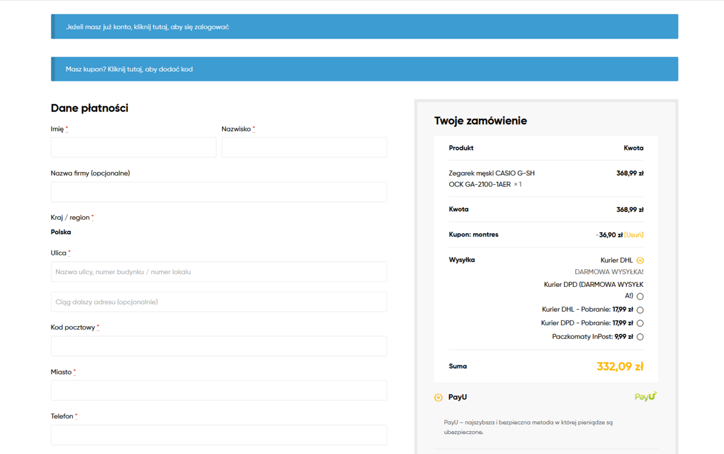Click the 'DARMOWA WYSYŁKA!' text under Kurier DHL
The image size is (724, 454).
click(609, 272)
